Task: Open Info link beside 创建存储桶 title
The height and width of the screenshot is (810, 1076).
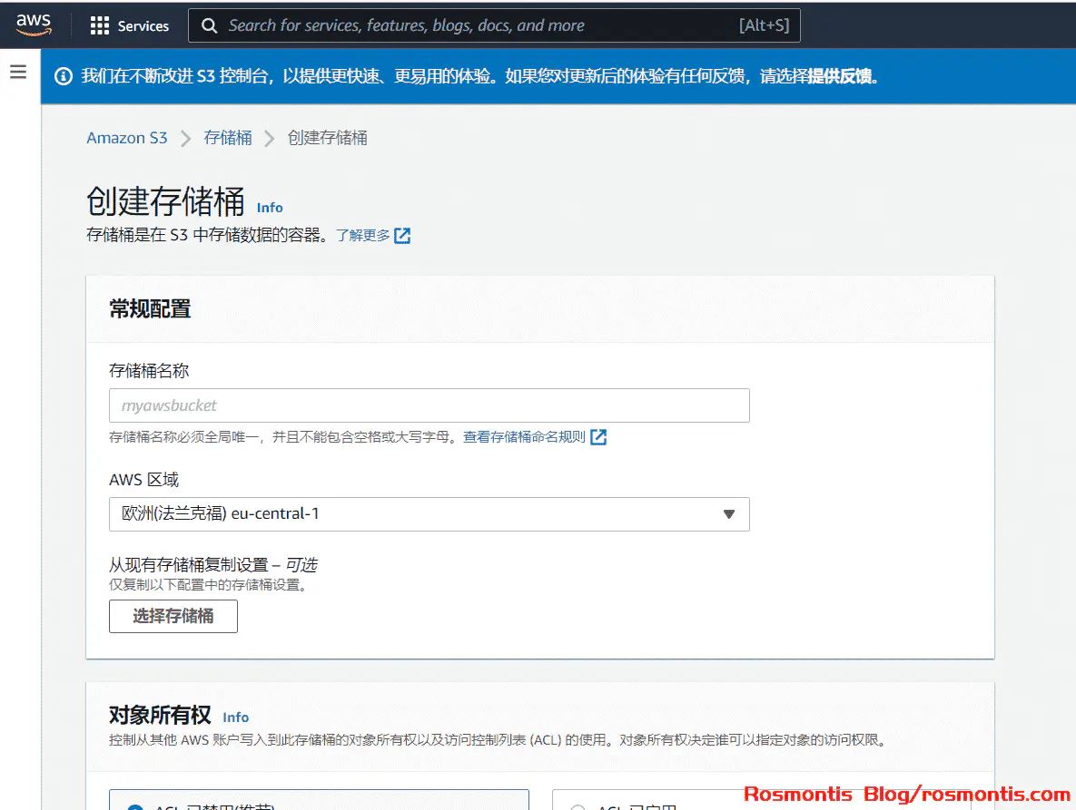Action: coord(270,208)
